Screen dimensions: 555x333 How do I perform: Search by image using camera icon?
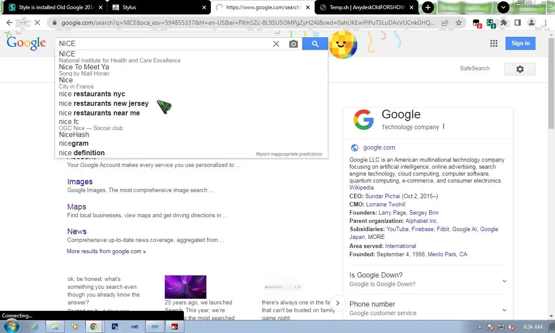click(294, 44)
